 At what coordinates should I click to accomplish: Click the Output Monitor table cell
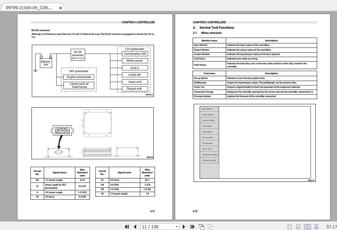[x=209, y=50]
